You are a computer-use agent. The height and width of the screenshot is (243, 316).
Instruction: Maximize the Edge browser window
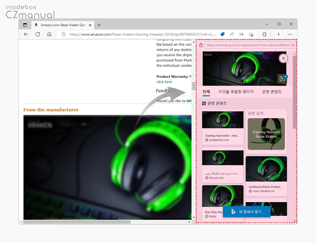tap(279, 24)
